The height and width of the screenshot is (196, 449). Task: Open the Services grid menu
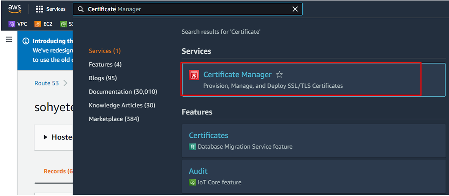(x=51, y=9)
